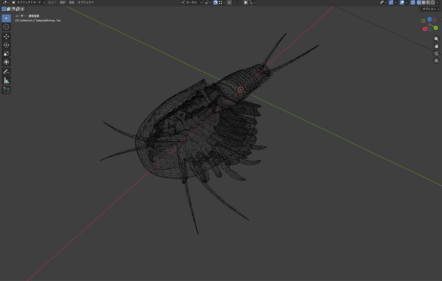The height and width of the screenshot is (281, 442).
Task: Set selection mode to new selection
Action: tap(4, 9)
